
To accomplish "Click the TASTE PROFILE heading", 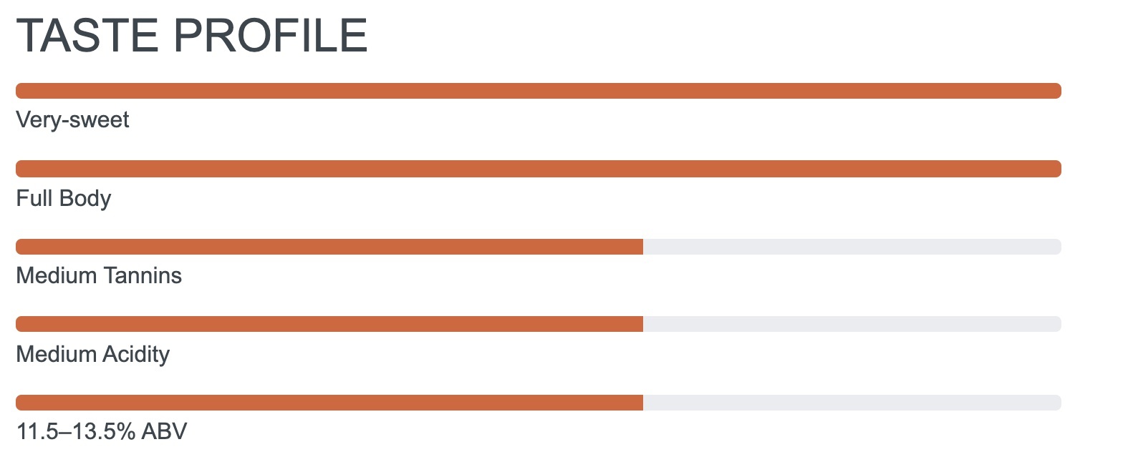I will pyautogui.click(x=191, y=35).
